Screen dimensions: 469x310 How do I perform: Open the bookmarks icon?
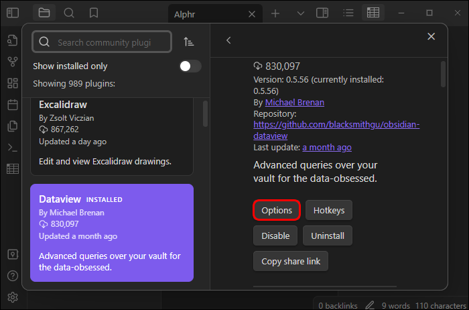point(94,13)
